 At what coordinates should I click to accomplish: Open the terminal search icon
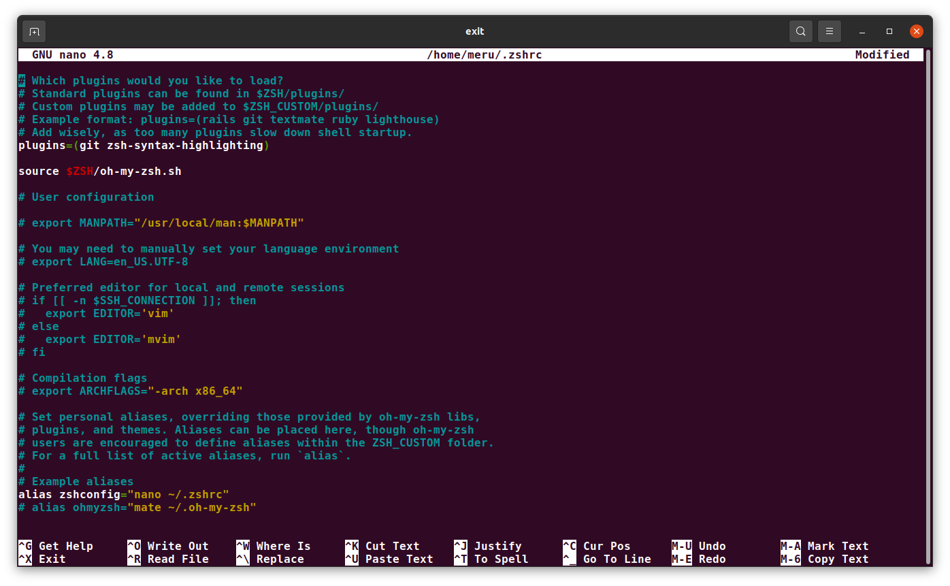(x=801, y=31)
